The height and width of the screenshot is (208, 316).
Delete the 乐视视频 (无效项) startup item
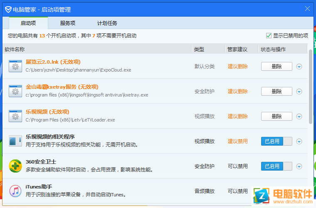tap(276, 116)
